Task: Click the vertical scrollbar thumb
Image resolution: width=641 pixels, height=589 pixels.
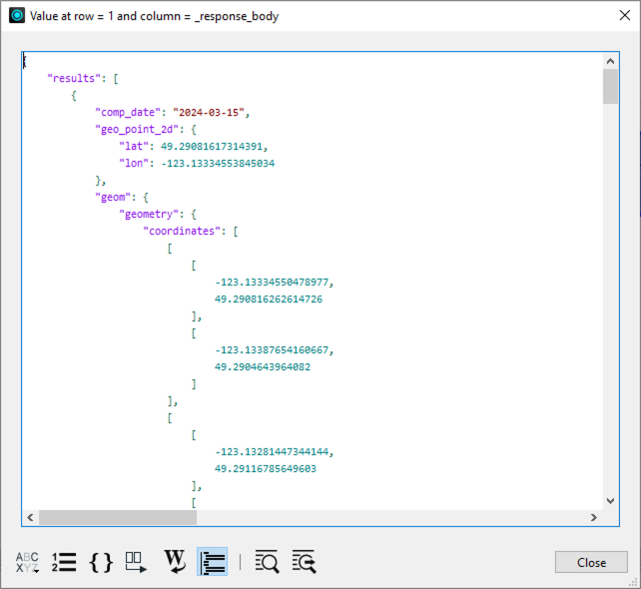Action: click(610, 86)
